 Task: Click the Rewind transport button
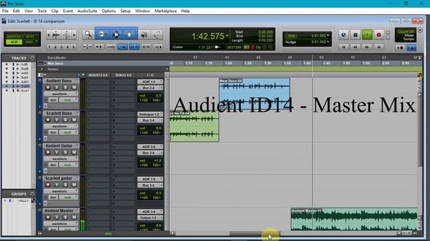click(355, 47)
